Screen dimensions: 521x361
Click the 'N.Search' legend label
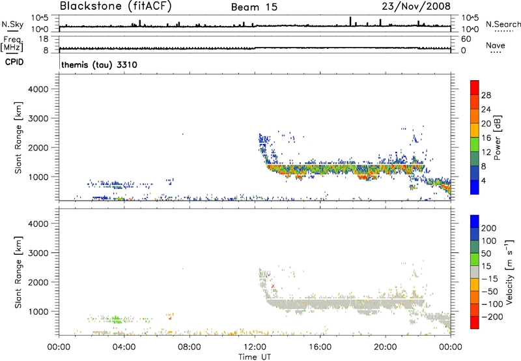[x=503, y=24]
